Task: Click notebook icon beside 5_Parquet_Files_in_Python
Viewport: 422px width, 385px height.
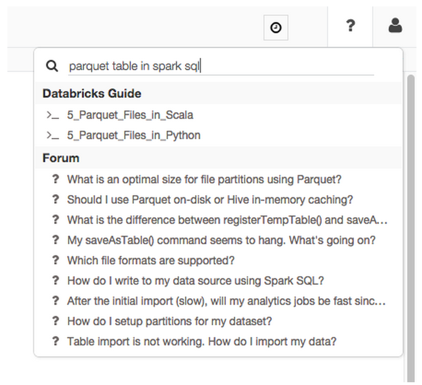Action: click(52, 136)
